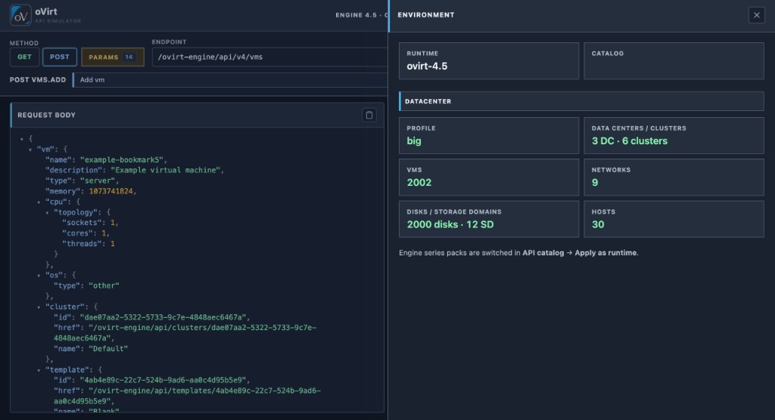Image resolution: width=775 pixels, height=420 pixels.
Task: Collapse the "template" node
Action: click(39, 370)
